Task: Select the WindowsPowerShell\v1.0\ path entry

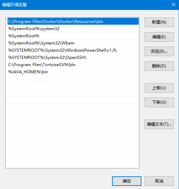Action: 73,50
